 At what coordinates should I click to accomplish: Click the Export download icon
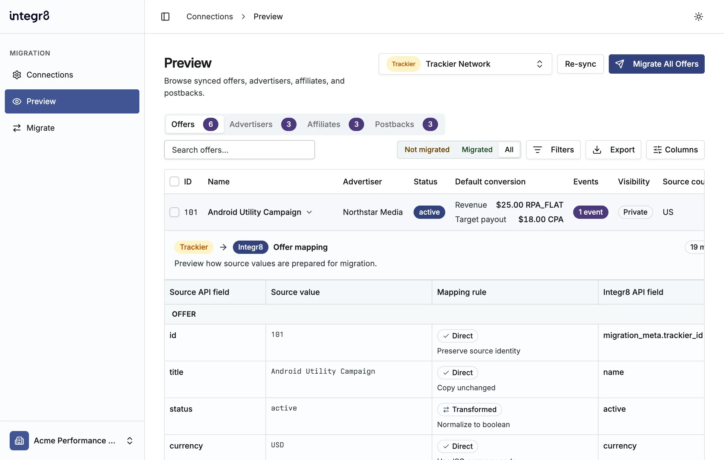click(597, 150)
